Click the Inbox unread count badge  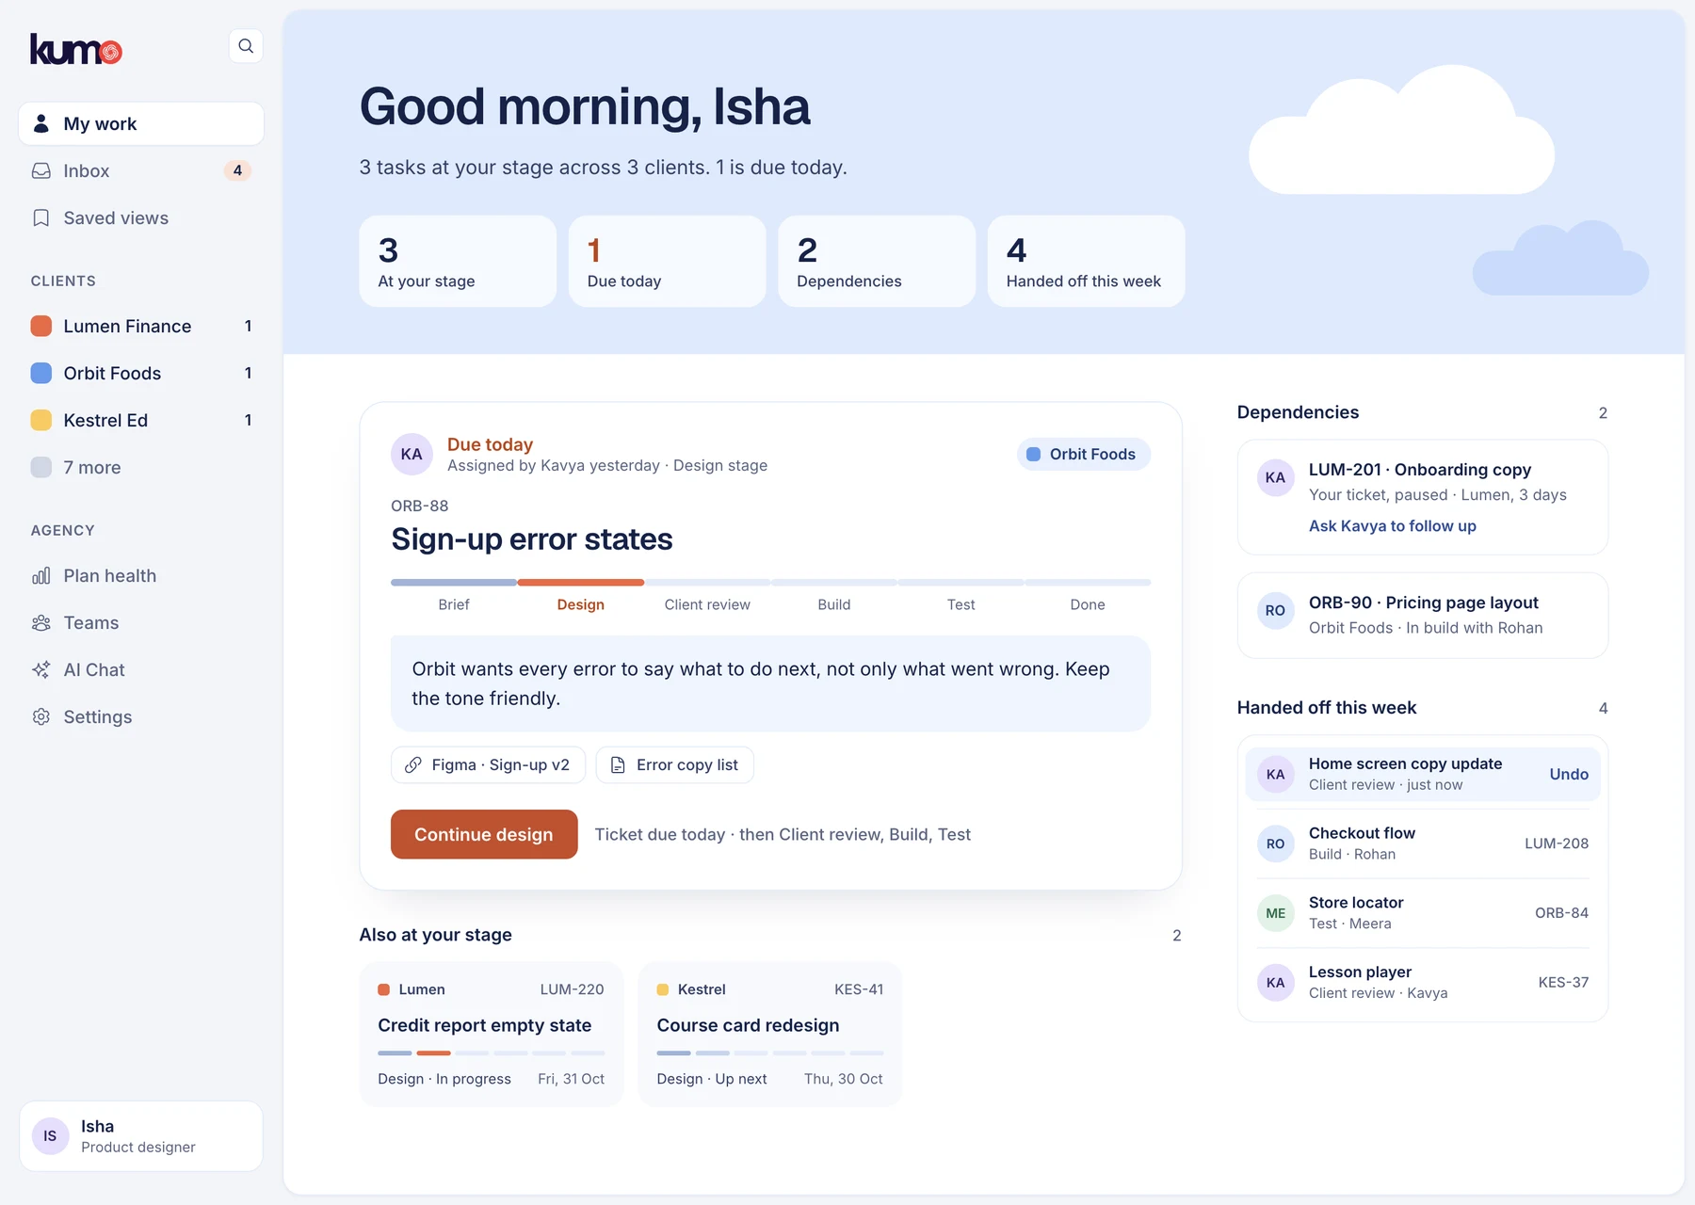237,170
